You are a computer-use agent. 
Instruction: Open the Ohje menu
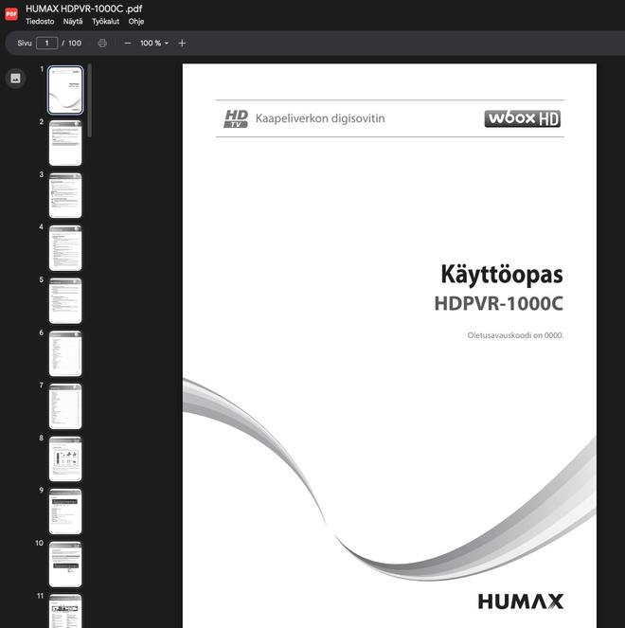coord(136,22)
